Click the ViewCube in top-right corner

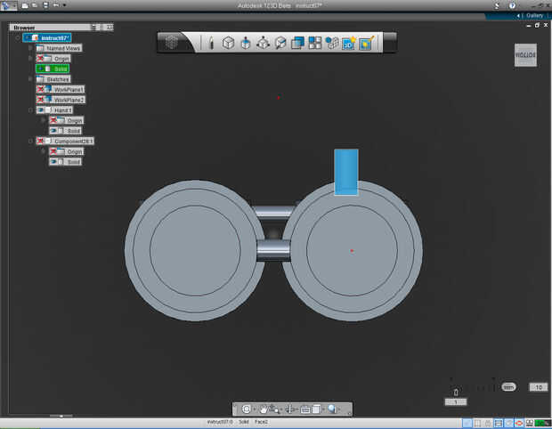pyautogui.click(x=525, y=55)
